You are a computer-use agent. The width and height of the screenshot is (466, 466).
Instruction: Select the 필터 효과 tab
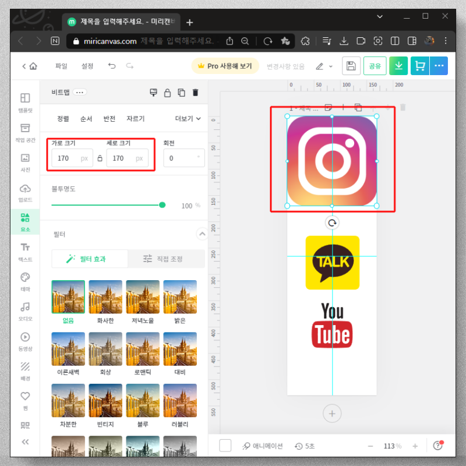click(x=90, y=259)
